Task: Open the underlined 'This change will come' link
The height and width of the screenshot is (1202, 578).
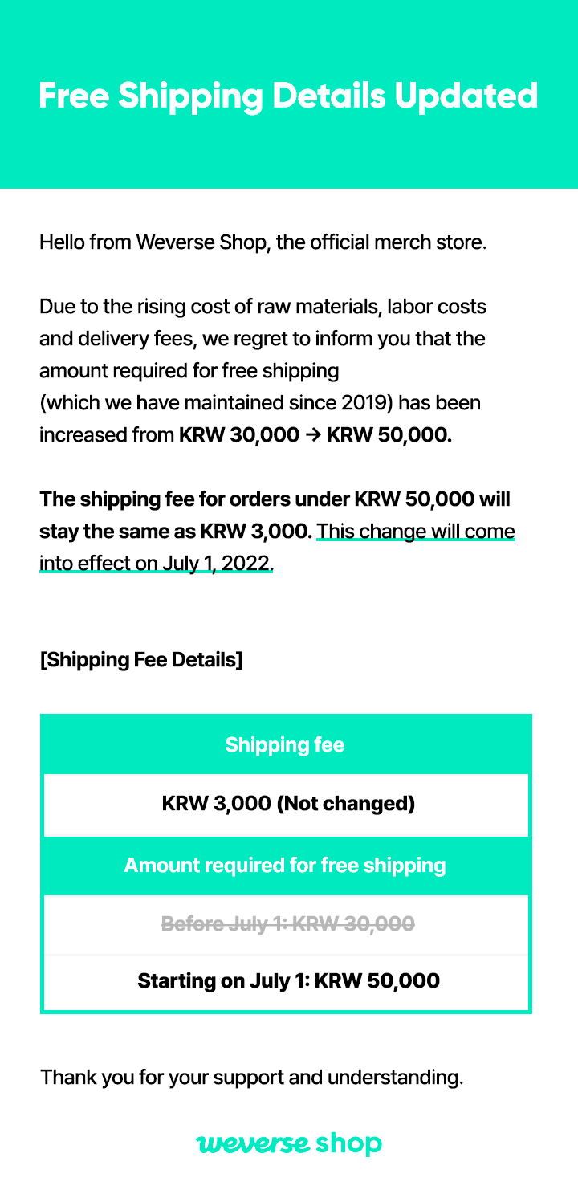Action: [415, 532]
